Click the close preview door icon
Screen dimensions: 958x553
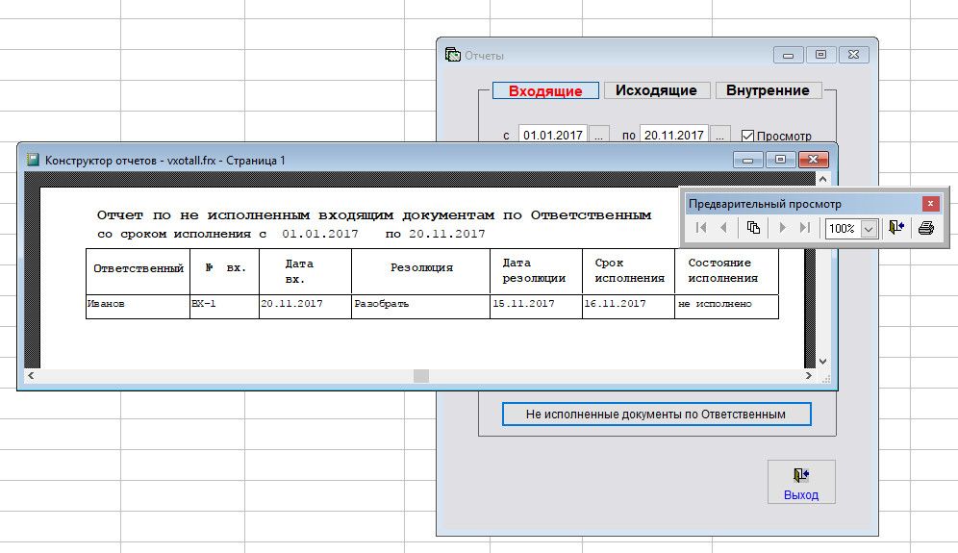(x=896, y=228)
